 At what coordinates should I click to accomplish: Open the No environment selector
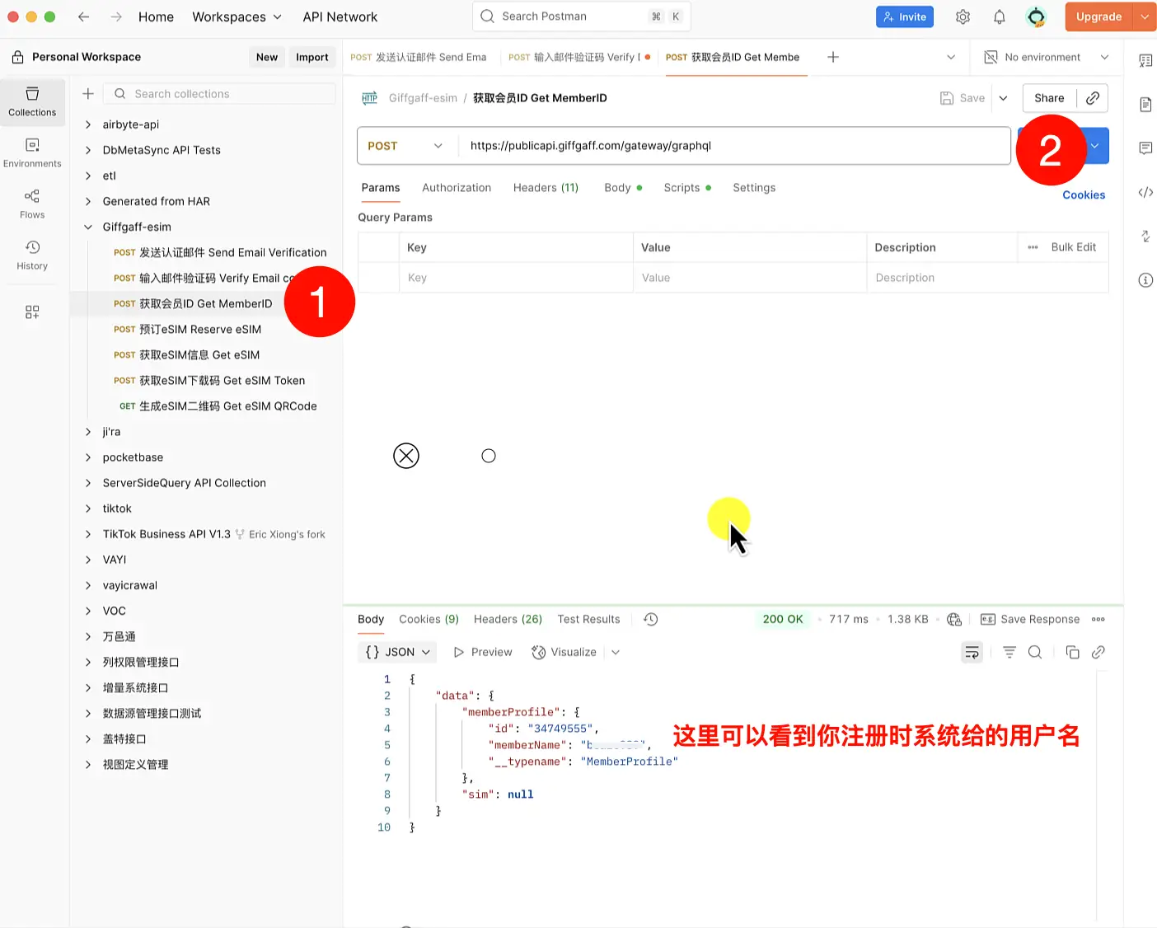click(x=1047, y=57)
